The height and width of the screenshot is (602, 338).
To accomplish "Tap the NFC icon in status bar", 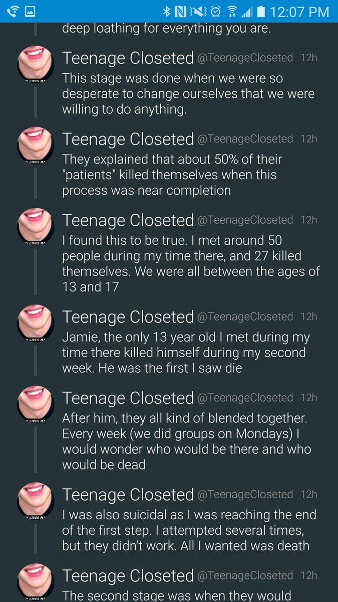I will [x=181, y=11].
